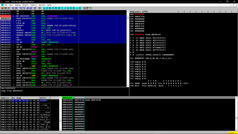Open the View menu
The width and height of the screenshot is (238, 134).
tap(11, 5)
